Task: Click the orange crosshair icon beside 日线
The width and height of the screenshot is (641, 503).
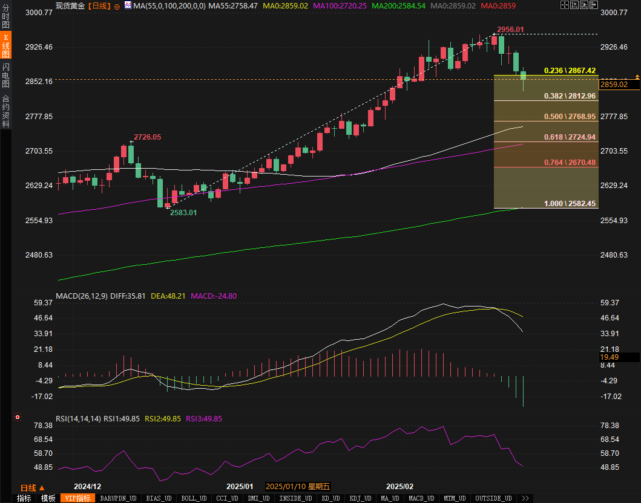Action: (117, 5)
